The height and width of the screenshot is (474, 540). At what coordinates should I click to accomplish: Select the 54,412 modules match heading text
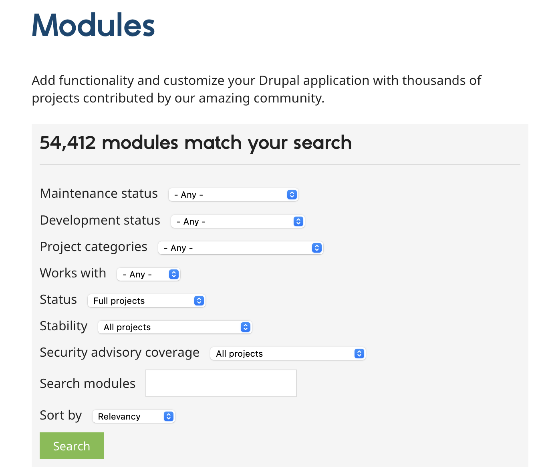click(195, 143)
